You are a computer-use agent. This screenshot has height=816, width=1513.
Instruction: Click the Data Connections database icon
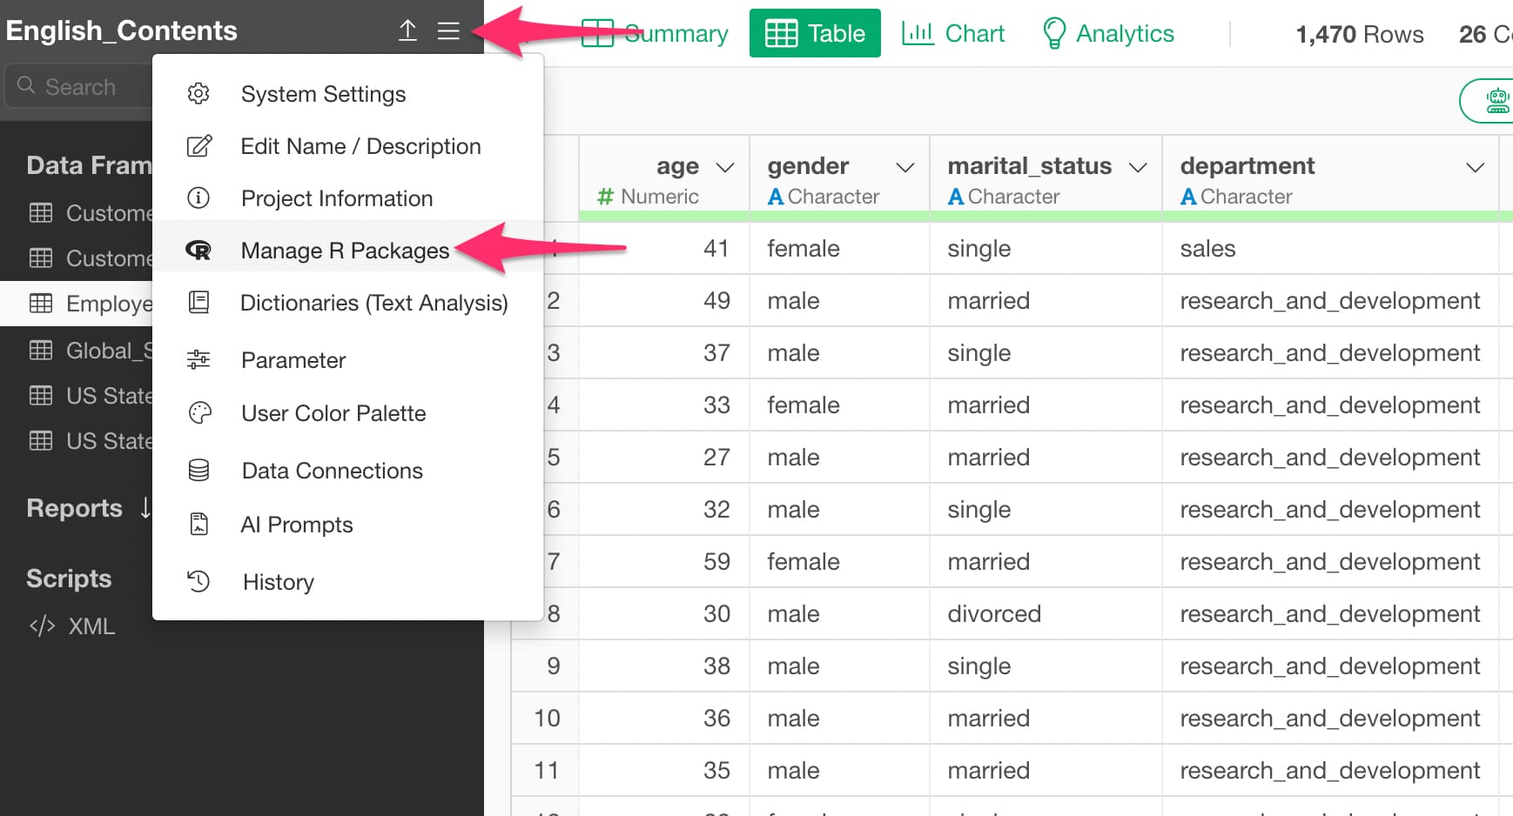199,471
